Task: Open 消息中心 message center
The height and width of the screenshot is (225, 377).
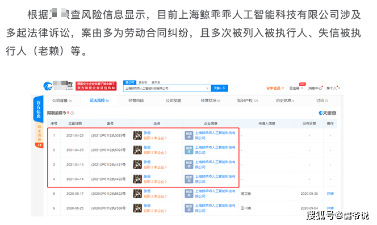Action: click(315, 88)
